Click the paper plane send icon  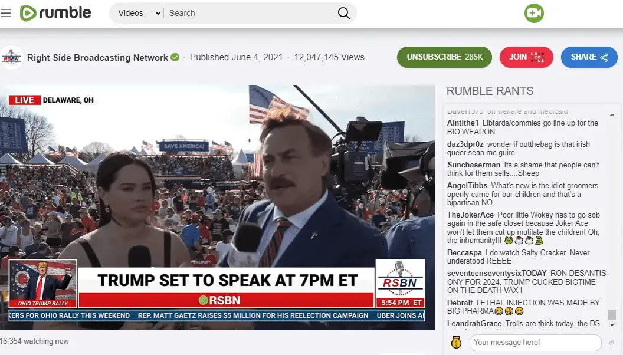click(611, 342)
